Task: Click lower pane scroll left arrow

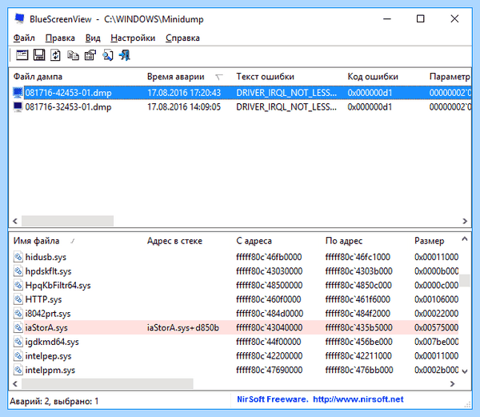Action: coord(15,383)
